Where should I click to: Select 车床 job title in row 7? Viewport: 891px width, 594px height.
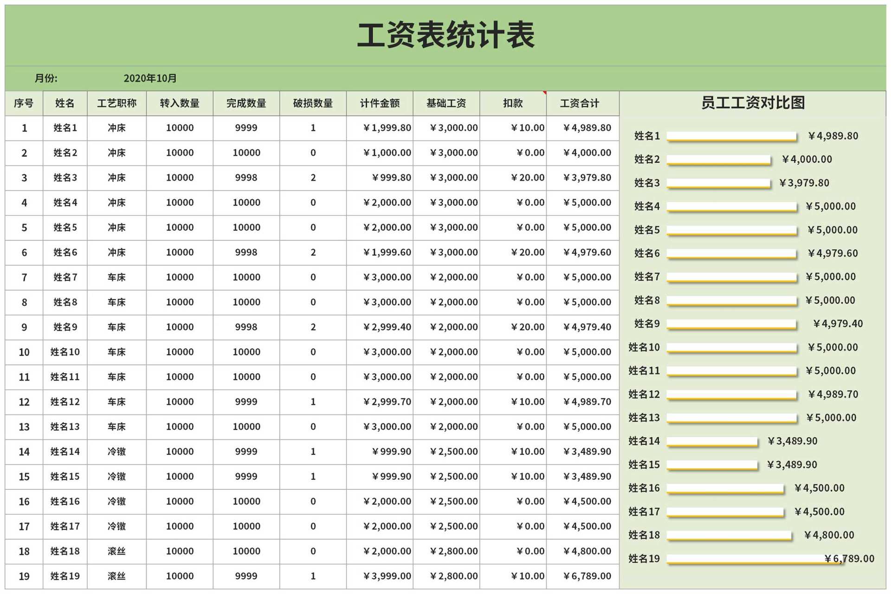point(117,277)
